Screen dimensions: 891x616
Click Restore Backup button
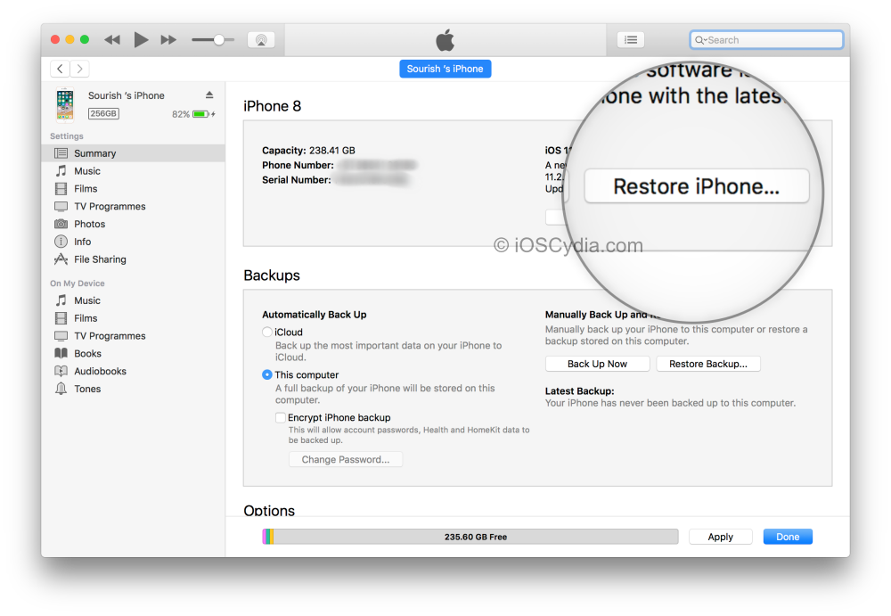(708, 364)
